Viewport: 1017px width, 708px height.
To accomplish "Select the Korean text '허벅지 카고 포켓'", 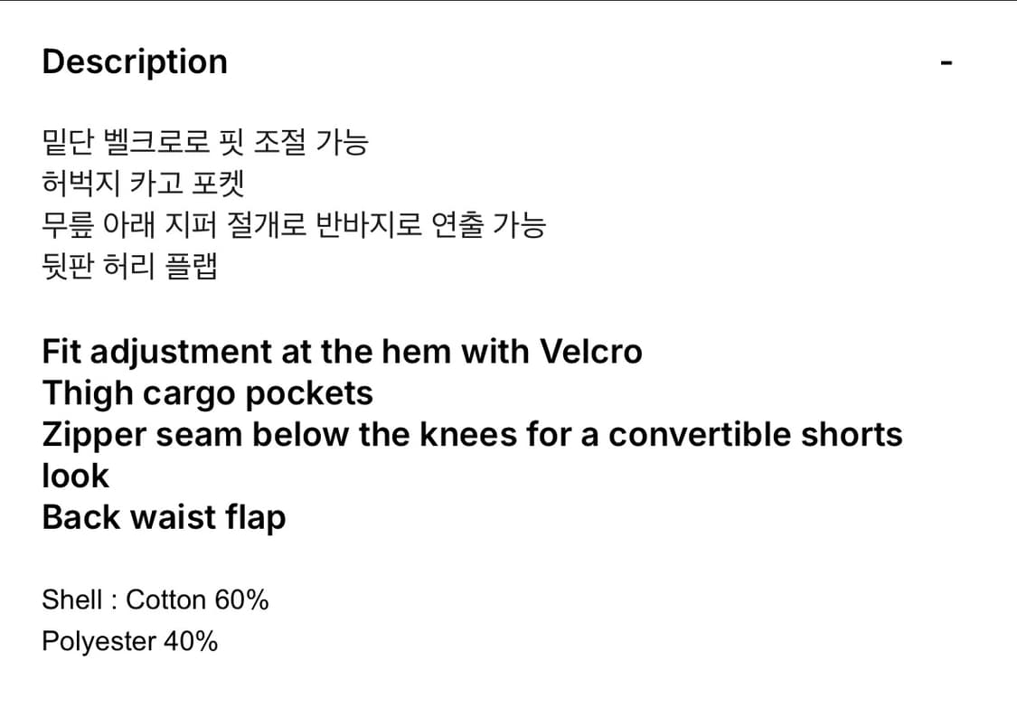I will tap(144, 184).
